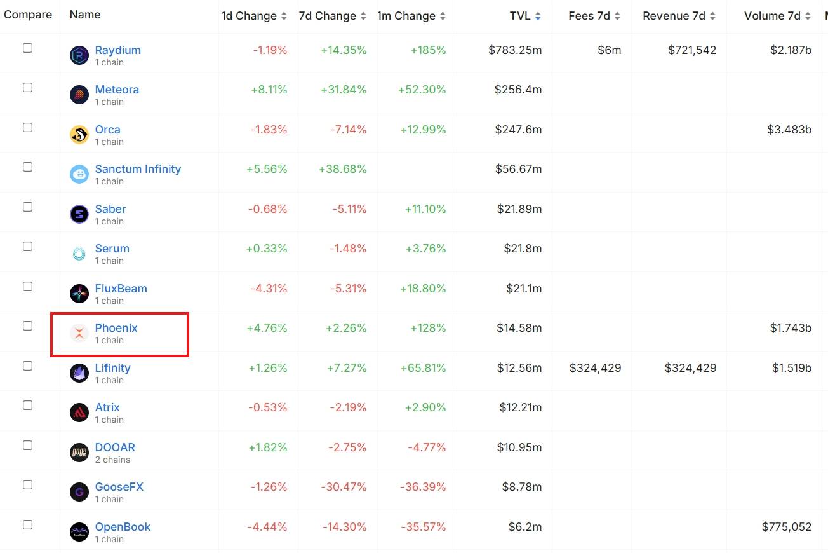Viewport: 828px width, 553px height.
Task: Go to Phoenix protocol page
Action: tap(116, 328)
